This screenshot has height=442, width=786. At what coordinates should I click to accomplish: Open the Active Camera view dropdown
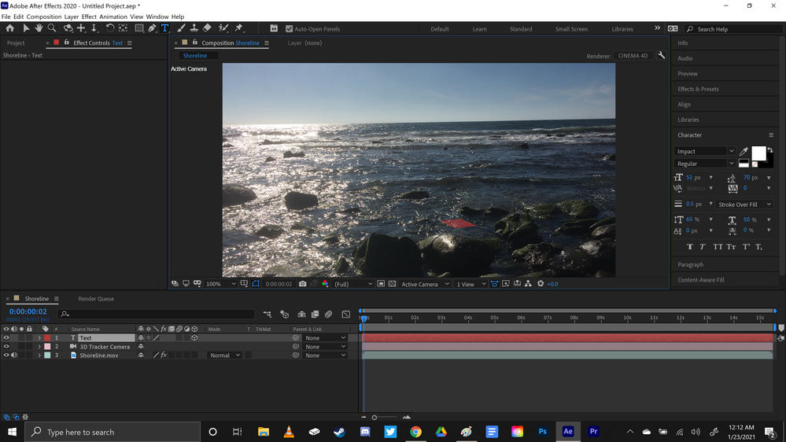tap(425, 284)
